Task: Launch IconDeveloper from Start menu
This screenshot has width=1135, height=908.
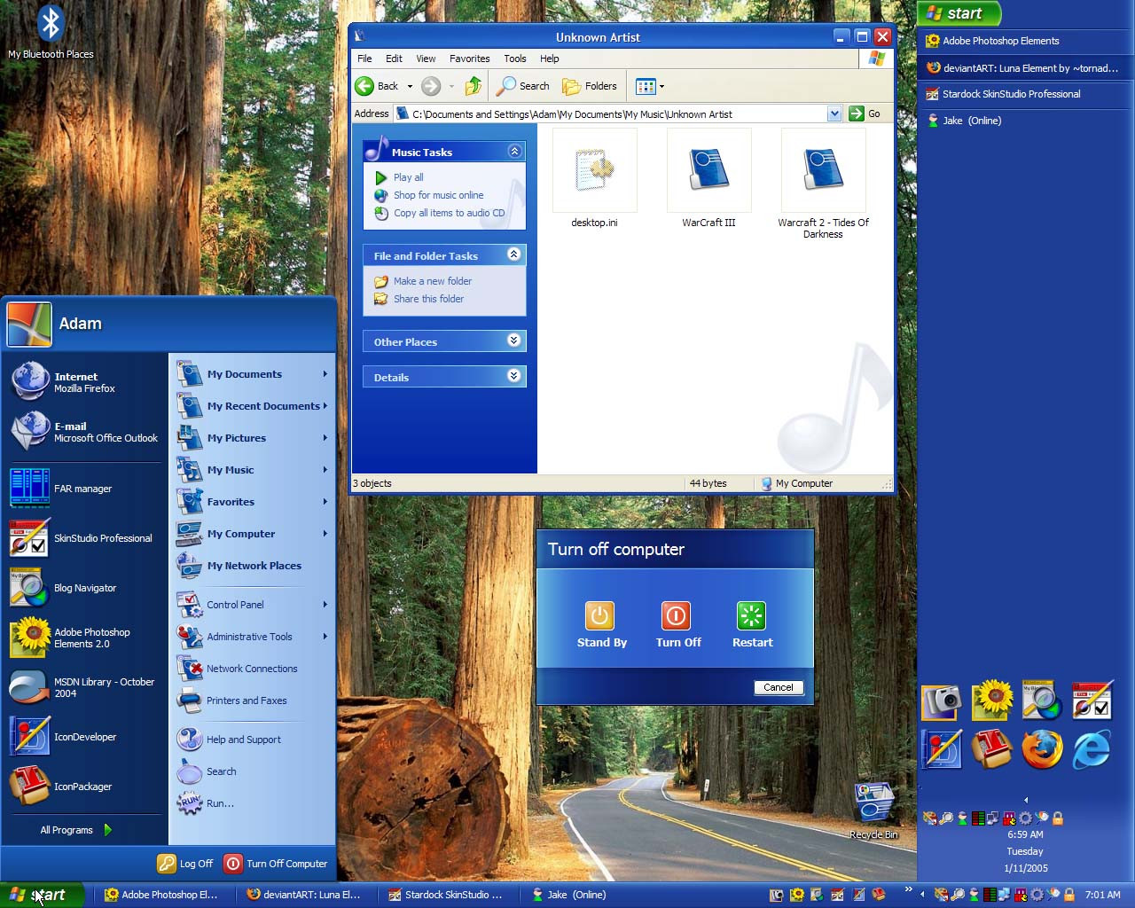Action: (85, 737)
